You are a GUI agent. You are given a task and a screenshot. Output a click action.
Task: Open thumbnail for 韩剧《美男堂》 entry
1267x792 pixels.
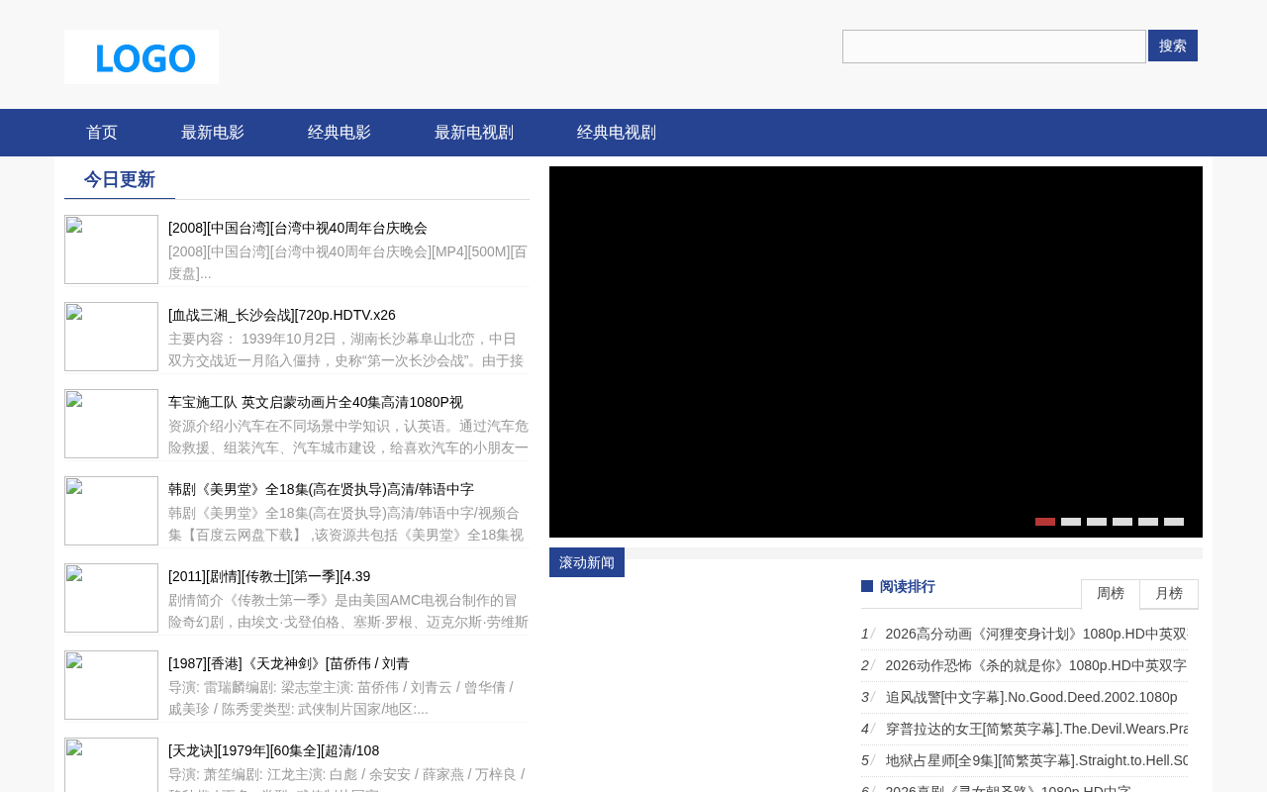point(111,511)
